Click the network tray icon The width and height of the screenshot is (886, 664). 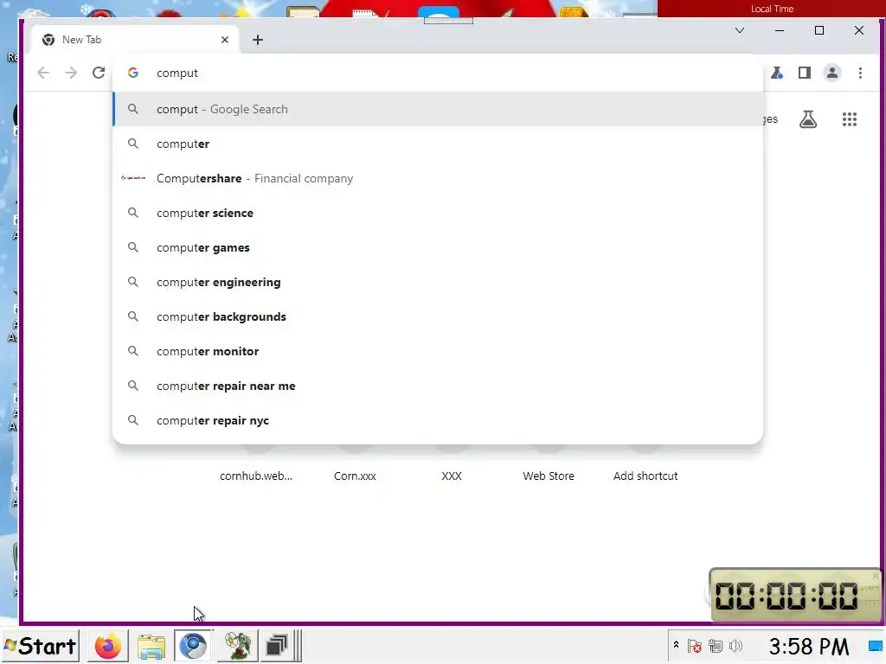point(716,646)
